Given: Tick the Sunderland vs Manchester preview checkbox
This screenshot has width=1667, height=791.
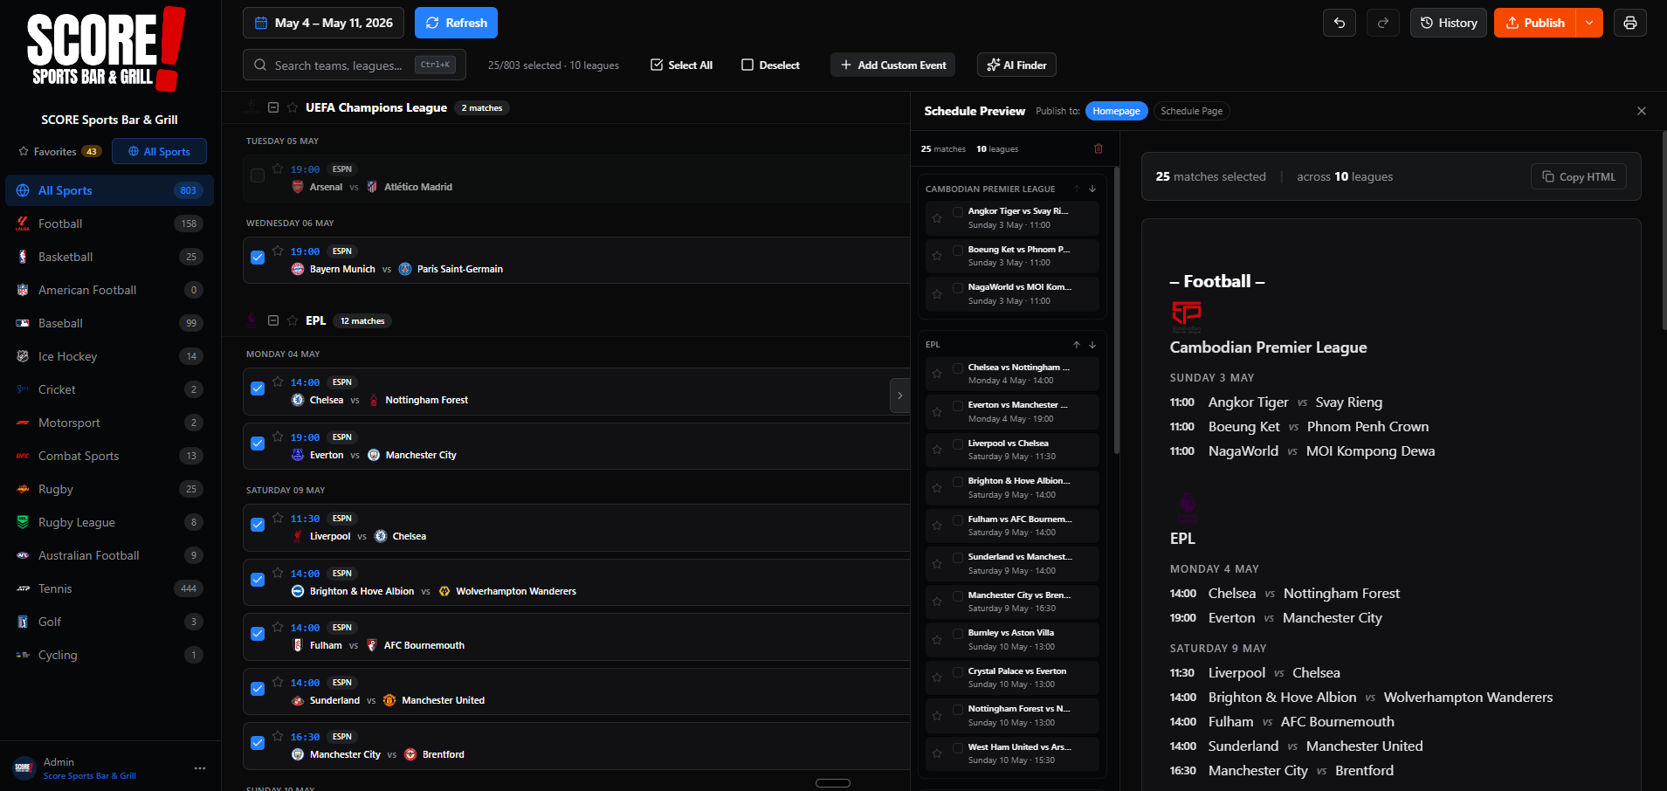Looking at the screenshot, I should tap(958, 557).
